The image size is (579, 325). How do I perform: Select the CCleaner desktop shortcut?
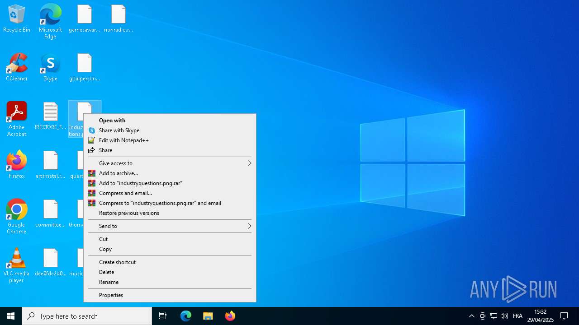point(17,67)
